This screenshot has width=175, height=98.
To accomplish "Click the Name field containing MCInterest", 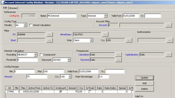I will point(62,16).
